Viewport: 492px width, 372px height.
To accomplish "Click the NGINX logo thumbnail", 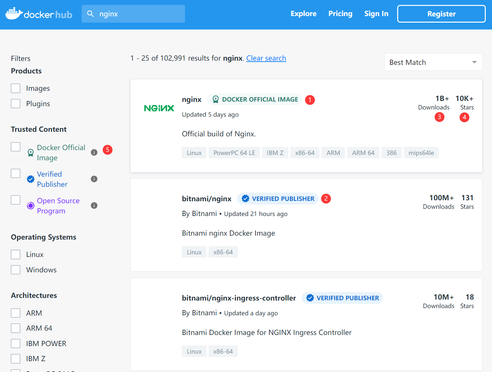I will pos(159,108).
